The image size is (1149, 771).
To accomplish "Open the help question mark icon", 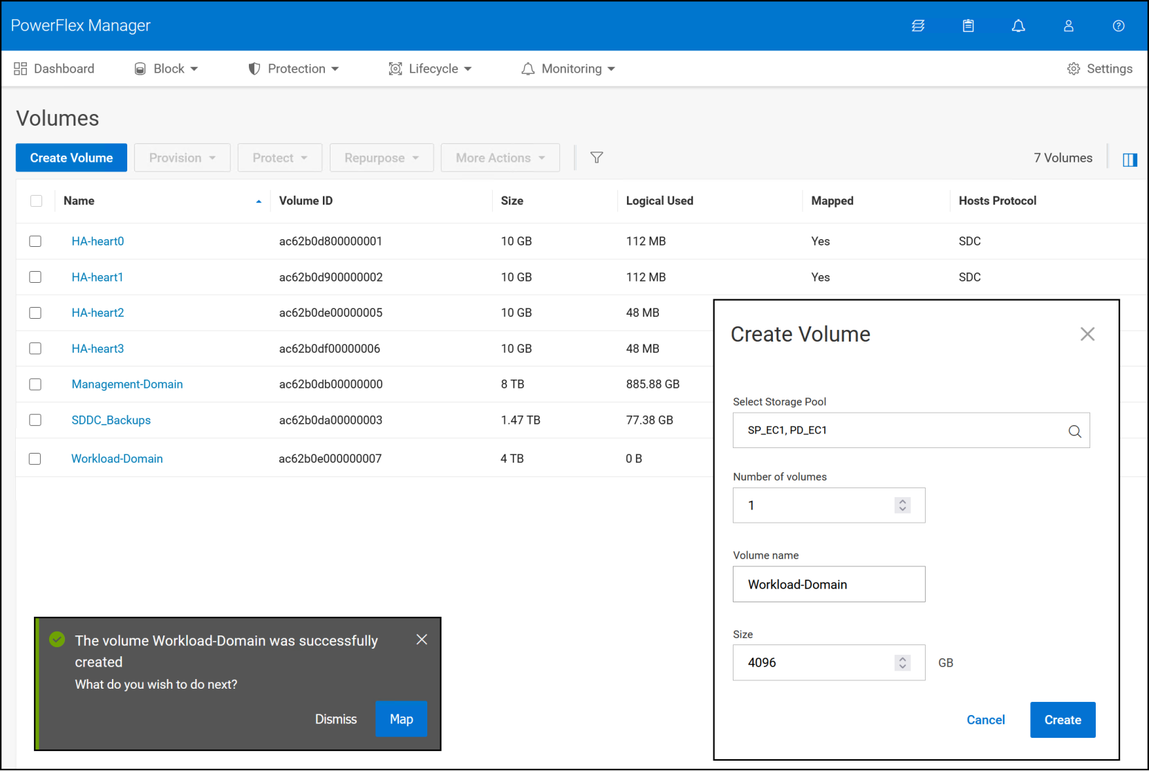I will tap(1119, 26).
